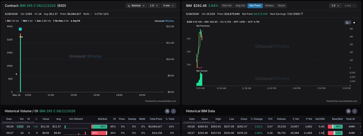This screenshot has height=136, width=363.
Task: Click the highlighted 3,593 volume cell
Action: pos(20,127)
